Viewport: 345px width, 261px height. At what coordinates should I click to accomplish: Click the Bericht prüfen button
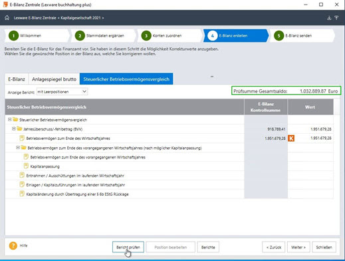point(128,247)
